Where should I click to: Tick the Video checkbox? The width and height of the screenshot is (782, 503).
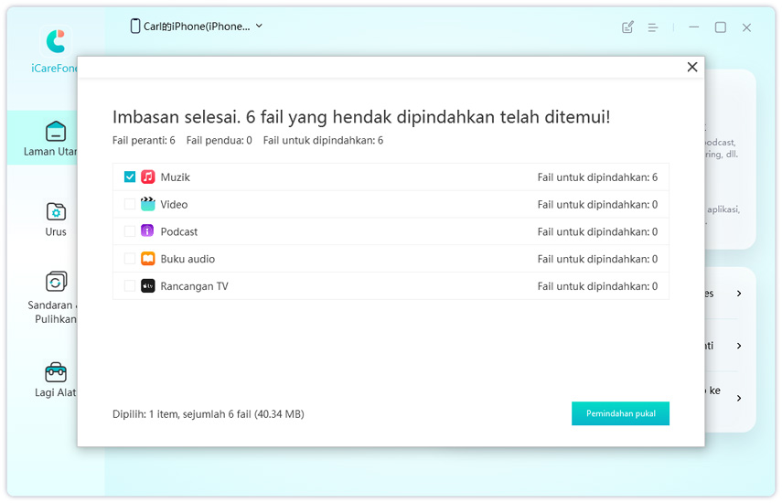(x=130, y=204)
